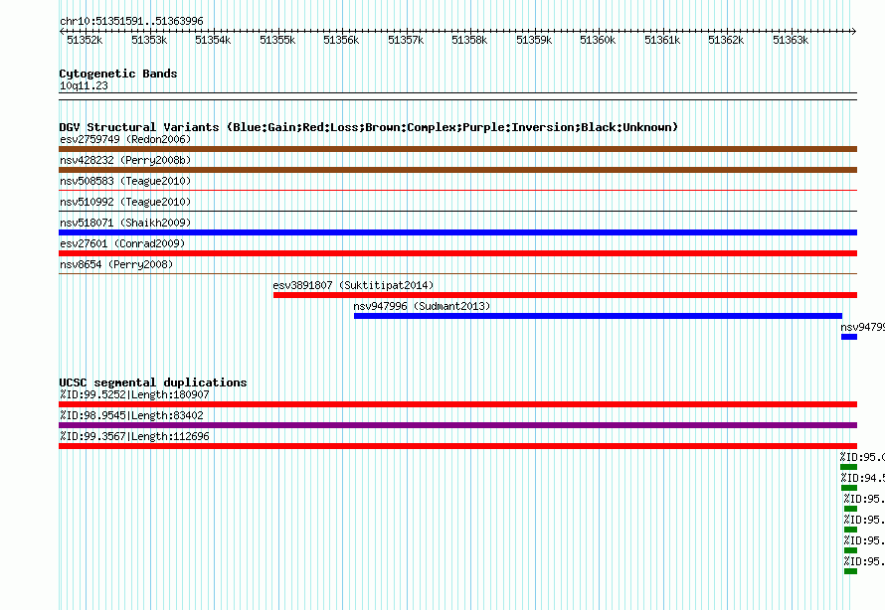
Task: Click the nsv508583 (Teague2010) label
Action: (125, 181)
